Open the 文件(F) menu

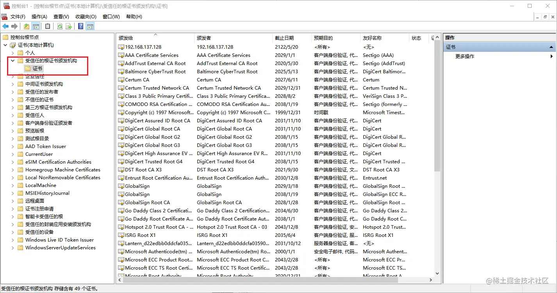click(x=18, y=17)
